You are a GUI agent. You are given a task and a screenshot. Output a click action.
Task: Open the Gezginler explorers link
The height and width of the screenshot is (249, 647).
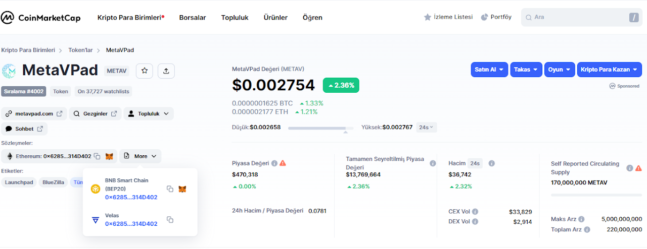tap(95, 113)
